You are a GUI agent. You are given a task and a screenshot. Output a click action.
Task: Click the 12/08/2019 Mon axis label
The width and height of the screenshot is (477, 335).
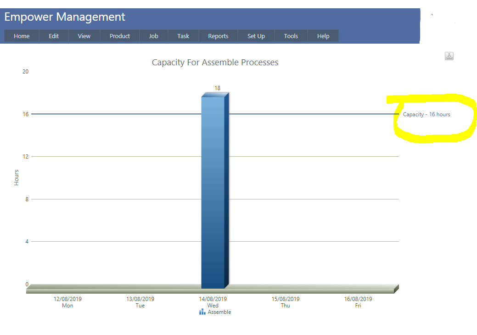[x=67, y=302]
